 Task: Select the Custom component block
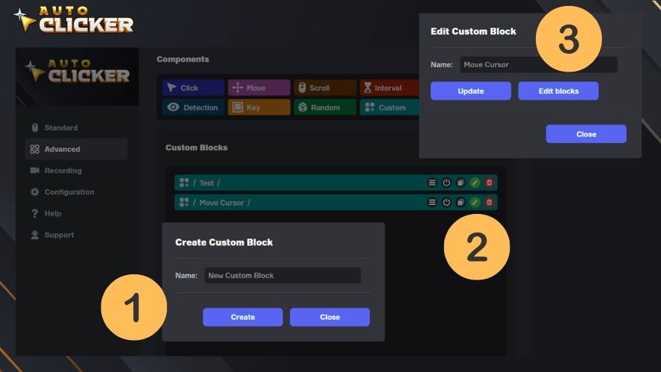point(390,107)
